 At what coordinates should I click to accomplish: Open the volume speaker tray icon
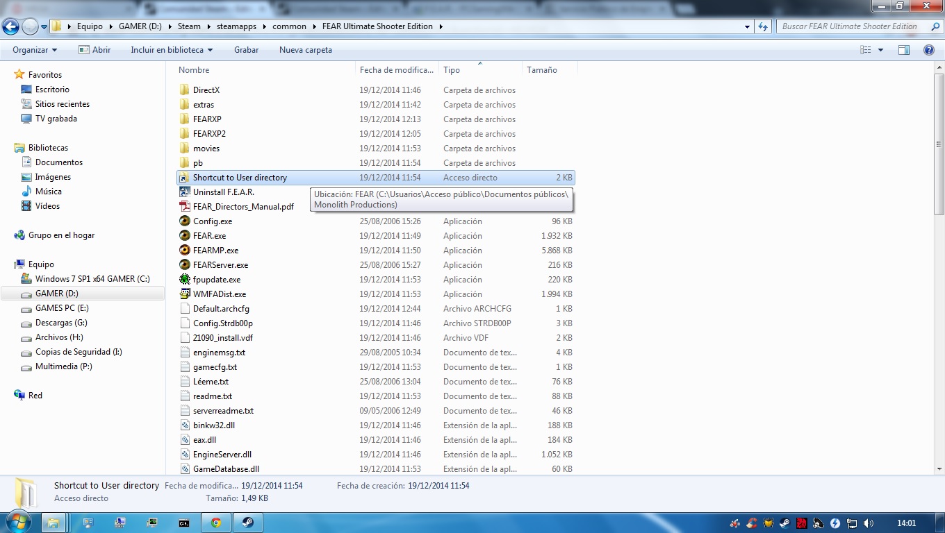click(x=869, y=523)
